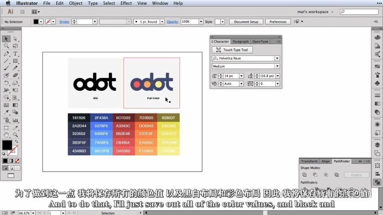Open the Pathfinder dock icon
This screenshot has height=215, width=383.
coord(377,182)
